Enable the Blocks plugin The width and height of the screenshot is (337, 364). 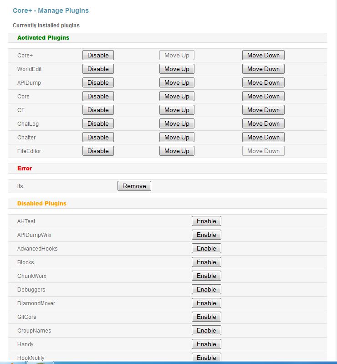pyautogui.click(x=206, y=262)
